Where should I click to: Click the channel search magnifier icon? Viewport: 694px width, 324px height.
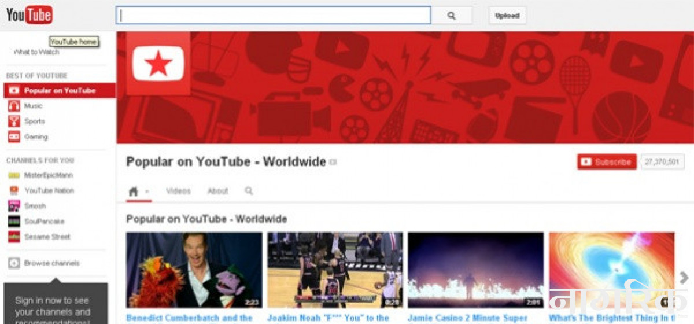pos(249,191)
